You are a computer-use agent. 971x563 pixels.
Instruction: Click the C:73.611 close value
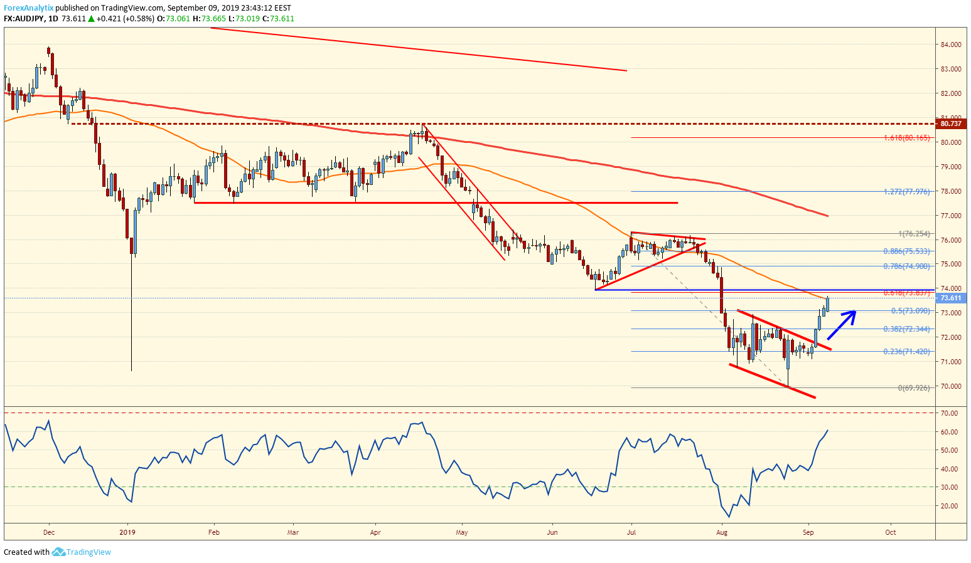[278, 19]
